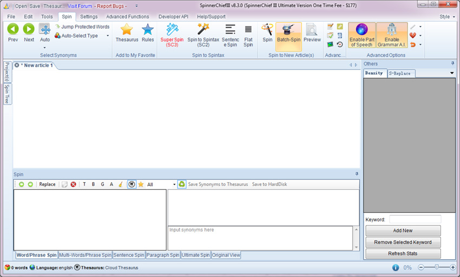Image resolution: width=460 pixels, height=277 pixels.
Task: Click the green Next arrow icon
Action: point(29,29)
